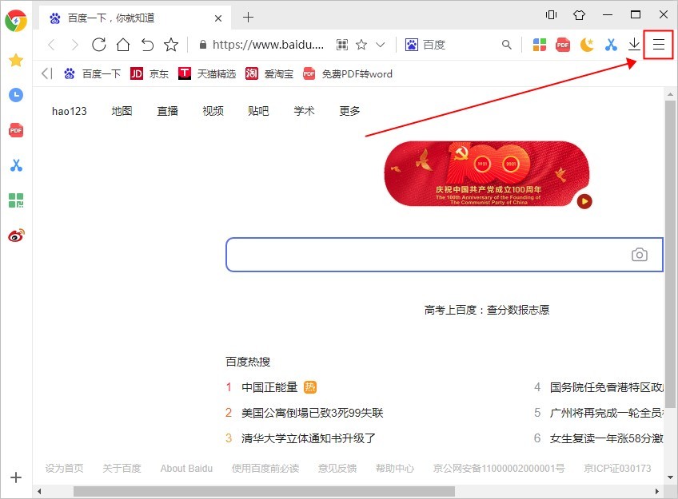
Task: Open the sidebar scissors screenshot tool
Action: (16, 165)
